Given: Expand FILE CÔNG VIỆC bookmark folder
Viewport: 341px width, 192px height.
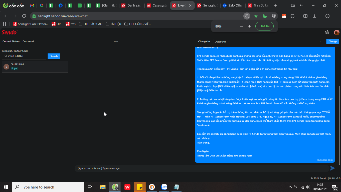Looking at the screenshot, I should click(137, 24).
